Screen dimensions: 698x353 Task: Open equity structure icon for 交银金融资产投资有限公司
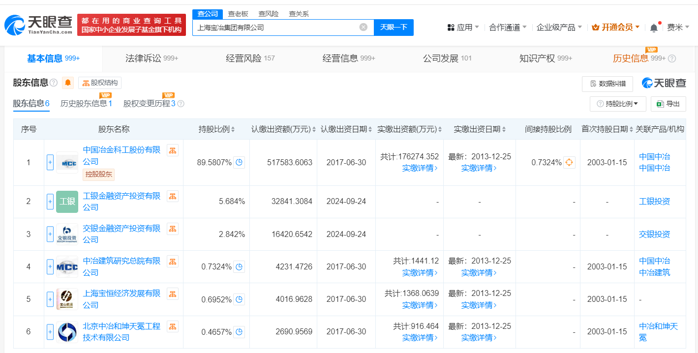pyautogui.click(x=173, y=229)
